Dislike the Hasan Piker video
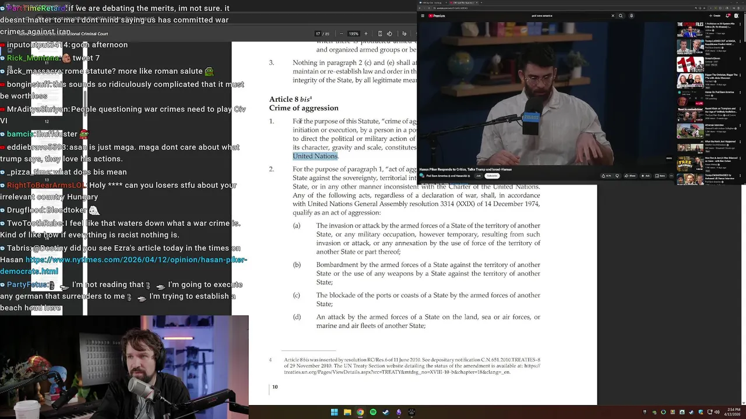Image resolution: width=746 pixels, height=419 pixels. (617, 176)
